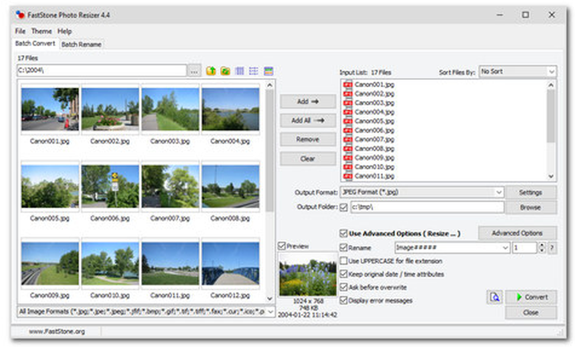575x354 pixels.
Task: Switch to thumbnails column view icon
Action: 239,71
